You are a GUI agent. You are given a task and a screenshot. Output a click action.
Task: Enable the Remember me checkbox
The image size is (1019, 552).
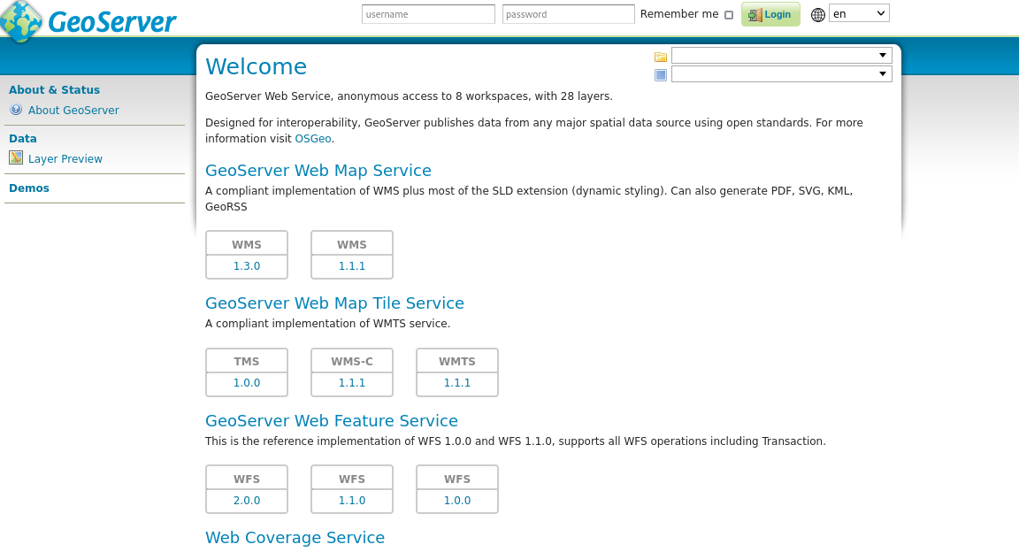[x=729, y=15]
